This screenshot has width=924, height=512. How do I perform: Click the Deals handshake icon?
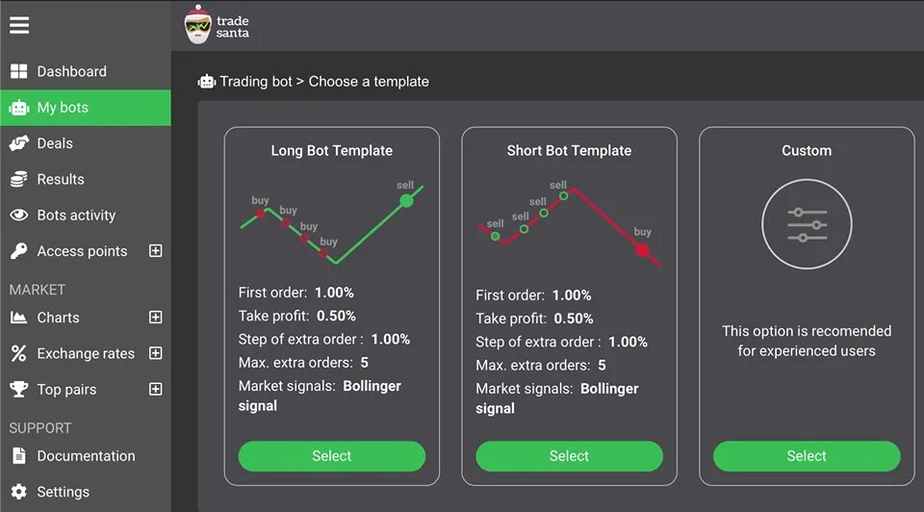pyautogui.click(x=18, y=143)
